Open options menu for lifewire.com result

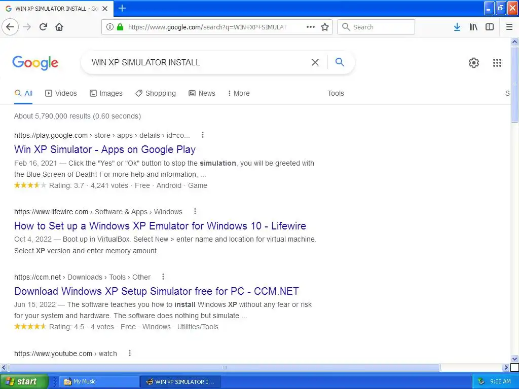pos(195,211)
